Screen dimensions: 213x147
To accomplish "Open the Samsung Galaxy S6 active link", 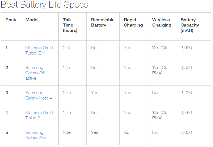I will pyautogui.click(x=35, y=73).
